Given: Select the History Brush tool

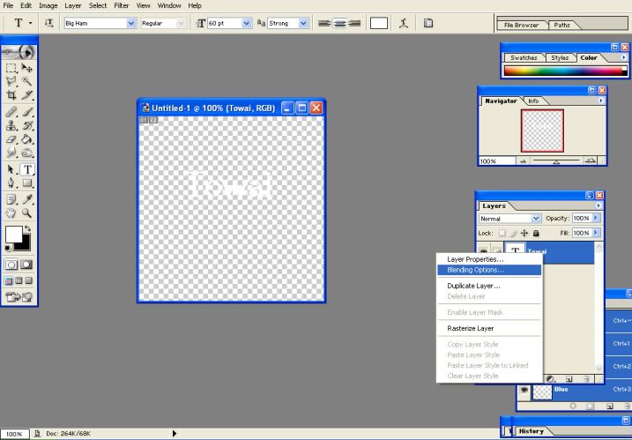Looking at the screenshot, I should coord(27,126).
